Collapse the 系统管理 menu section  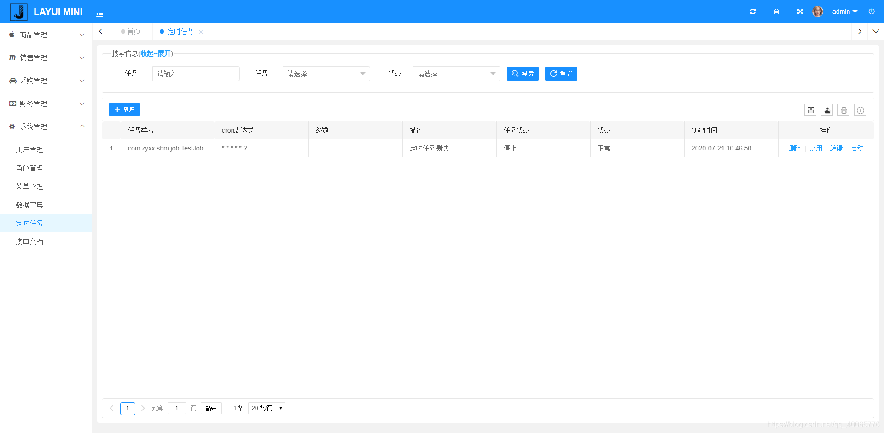pos(46,127)
